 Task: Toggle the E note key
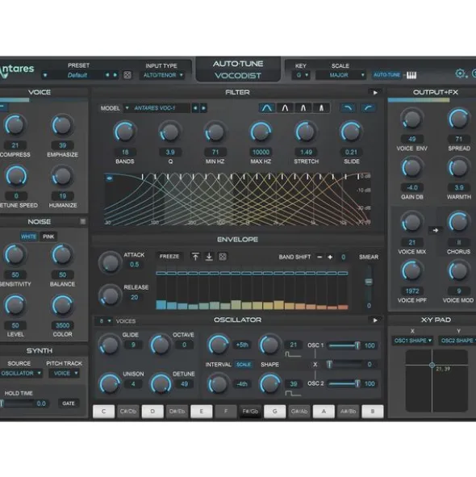click(202, 412)
